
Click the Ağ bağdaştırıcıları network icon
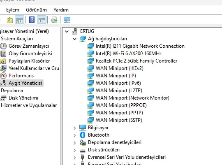point(83,39)
